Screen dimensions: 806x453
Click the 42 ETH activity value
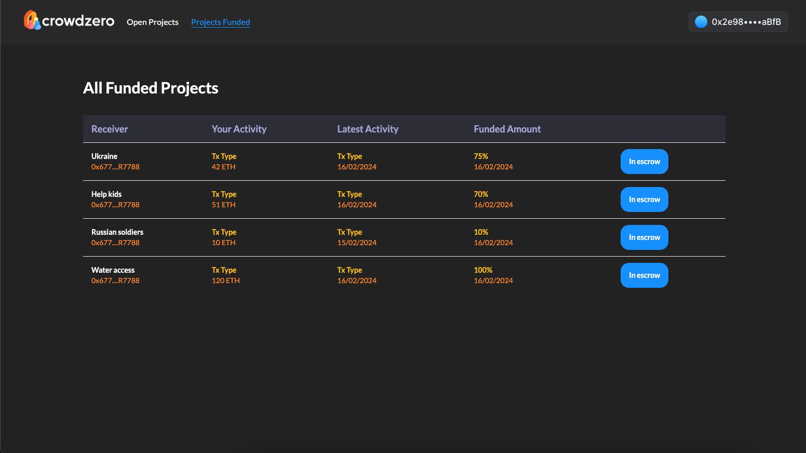pyautogui.click(x=223, y=167)
